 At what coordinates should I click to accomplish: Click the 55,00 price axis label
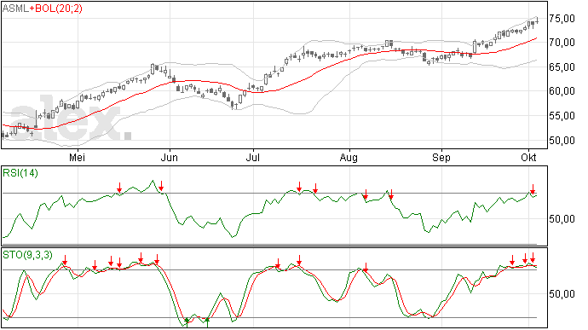(x=562, y=116)
